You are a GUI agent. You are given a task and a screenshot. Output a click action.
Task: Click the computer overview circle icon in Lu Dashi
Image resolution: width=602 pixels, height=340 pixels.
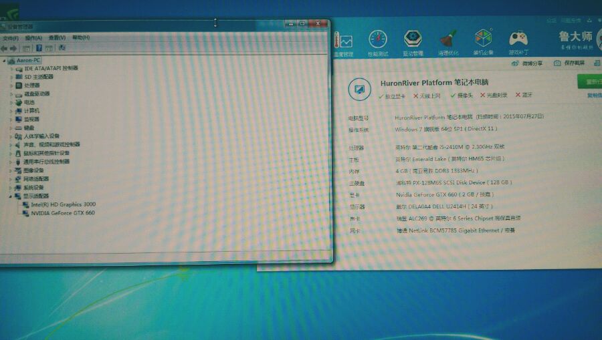click(359, 90)
